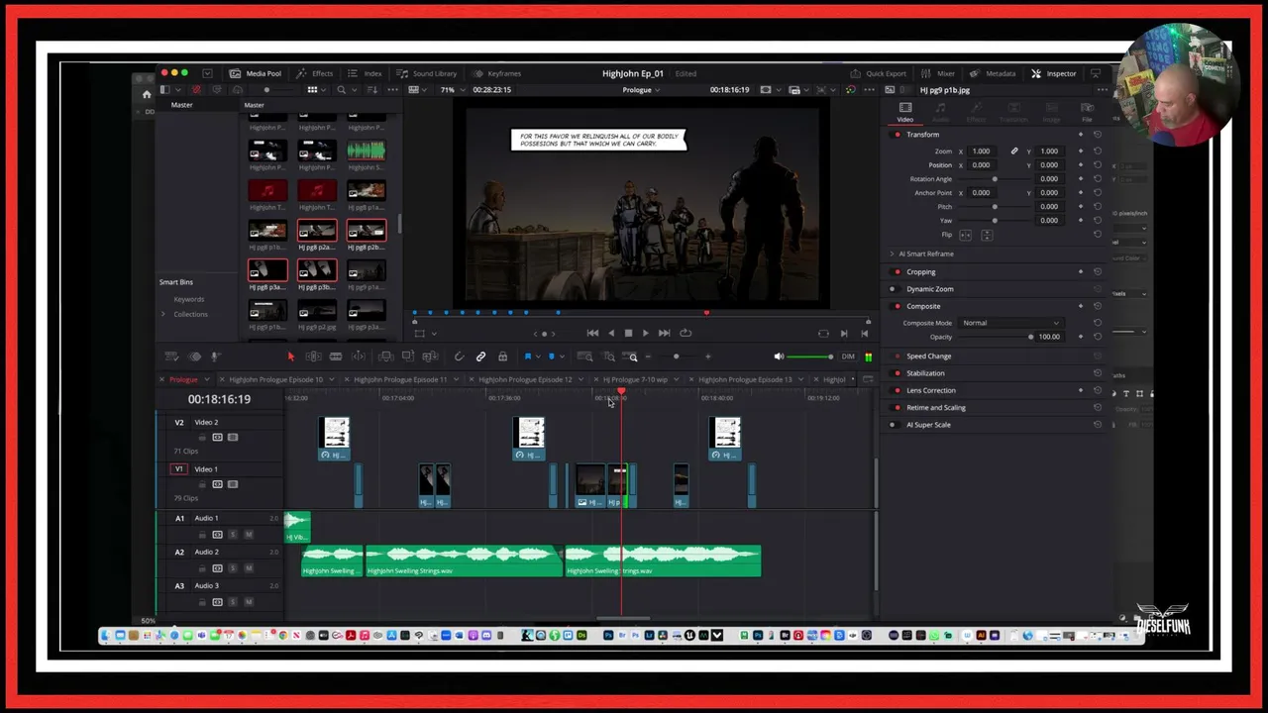Viewport: 1268px width, 713px height.
Task: Open the Keyframes panel
Action: click(497, 73)
